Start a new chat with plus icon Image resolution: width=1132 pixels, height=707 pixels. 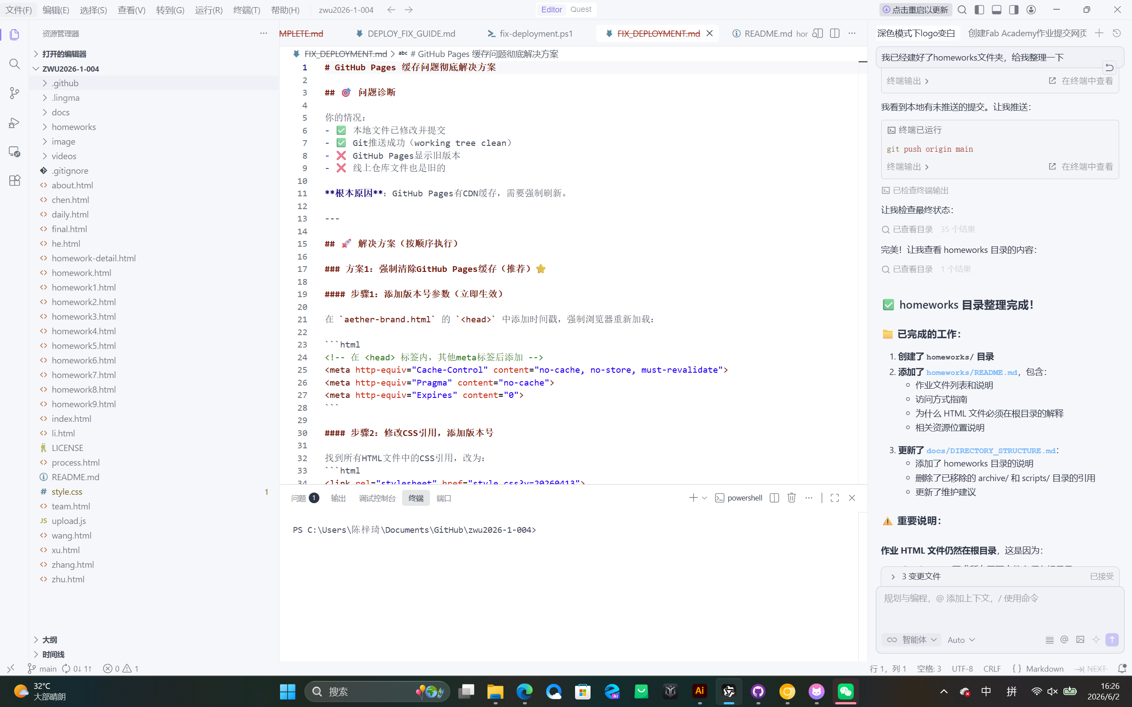[x=1099, y=33]
